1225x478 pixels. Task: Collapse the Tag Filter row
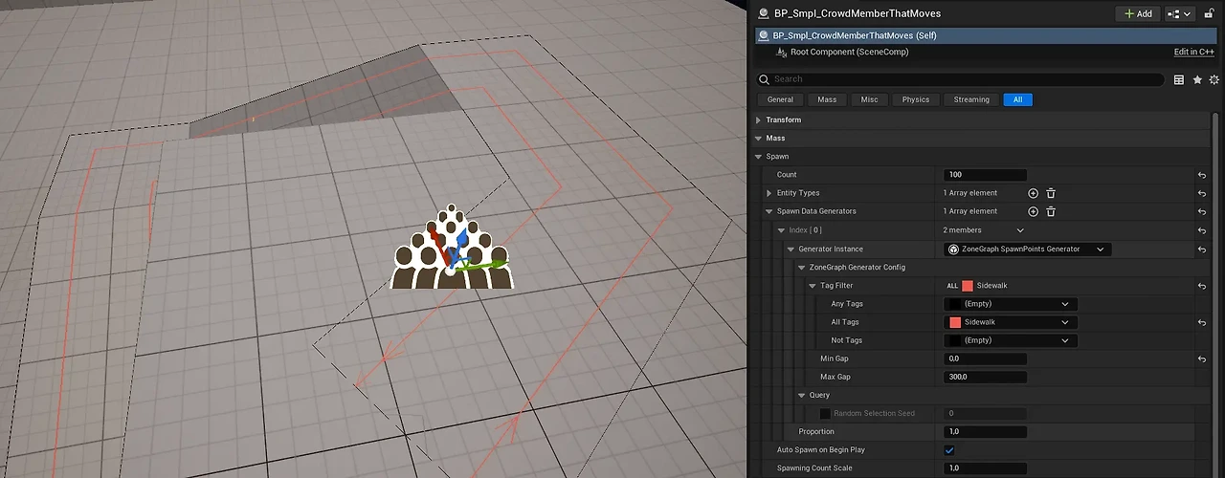tap(813, 286)
